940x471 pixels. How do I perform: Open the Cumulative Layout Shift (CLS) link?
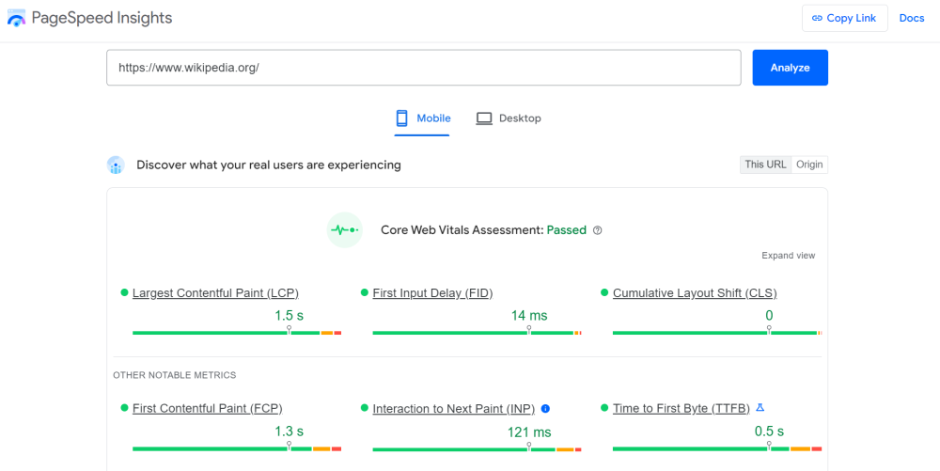(x=695, y=293)
